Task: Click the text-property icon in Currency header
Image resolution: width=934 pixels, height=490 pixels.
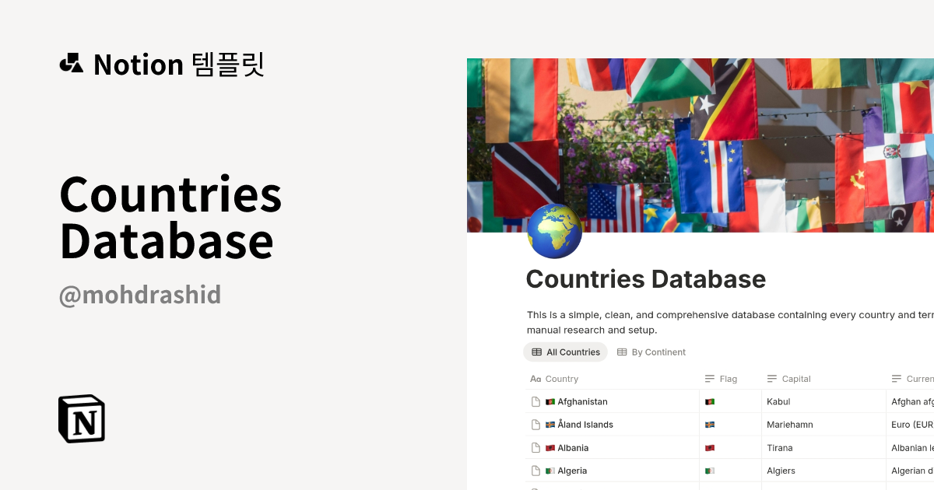Action: pos(897,379)
